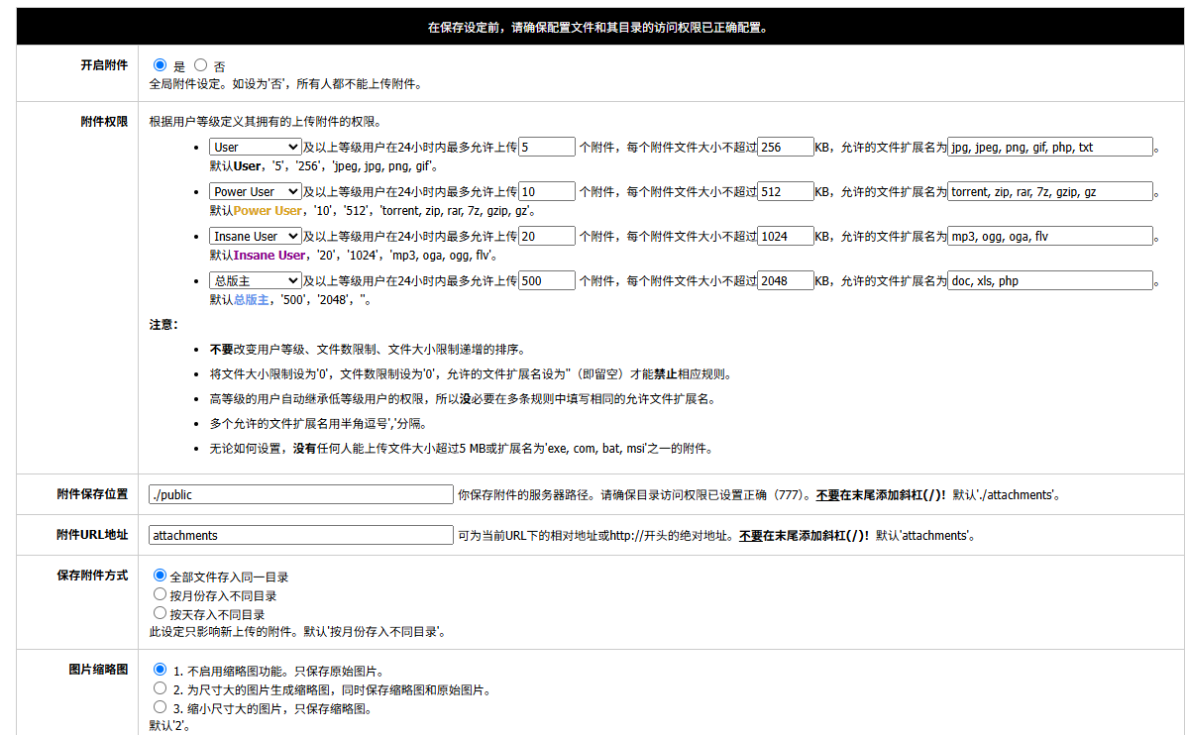The height and width of the screenshot is (735, 1186).
Task: Choose thumbnail option 2 to keep both images
Action: (161, 688)
